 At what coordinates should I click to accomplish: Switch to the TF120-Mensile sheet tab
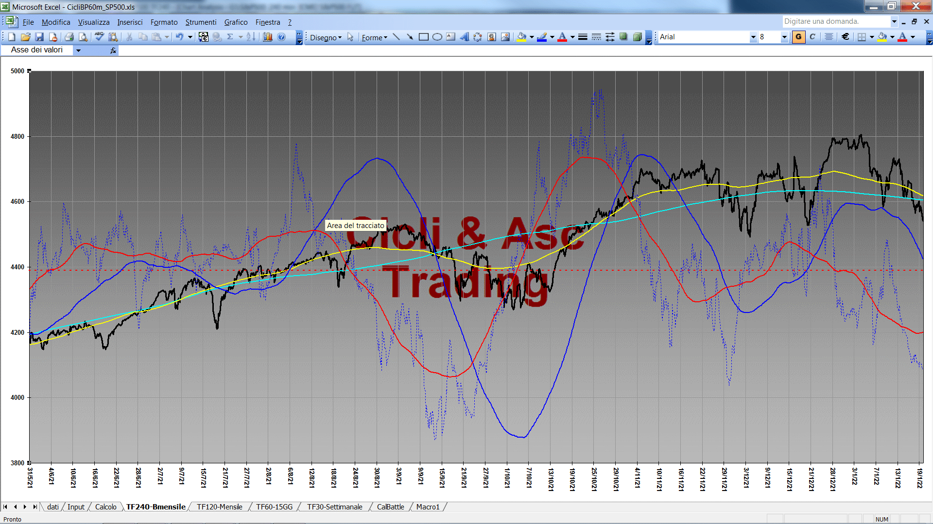pos(220,507)
